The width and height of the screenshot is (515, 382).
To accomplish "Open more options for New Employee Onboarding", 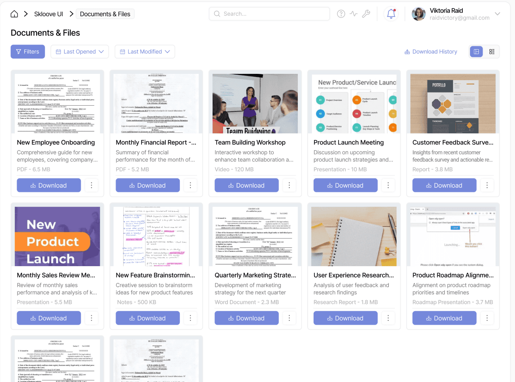I will 91,185.
